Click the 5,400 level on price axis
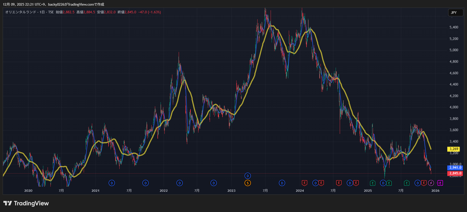467x212 pixels. pyautogui.click(x=454, y=27)
